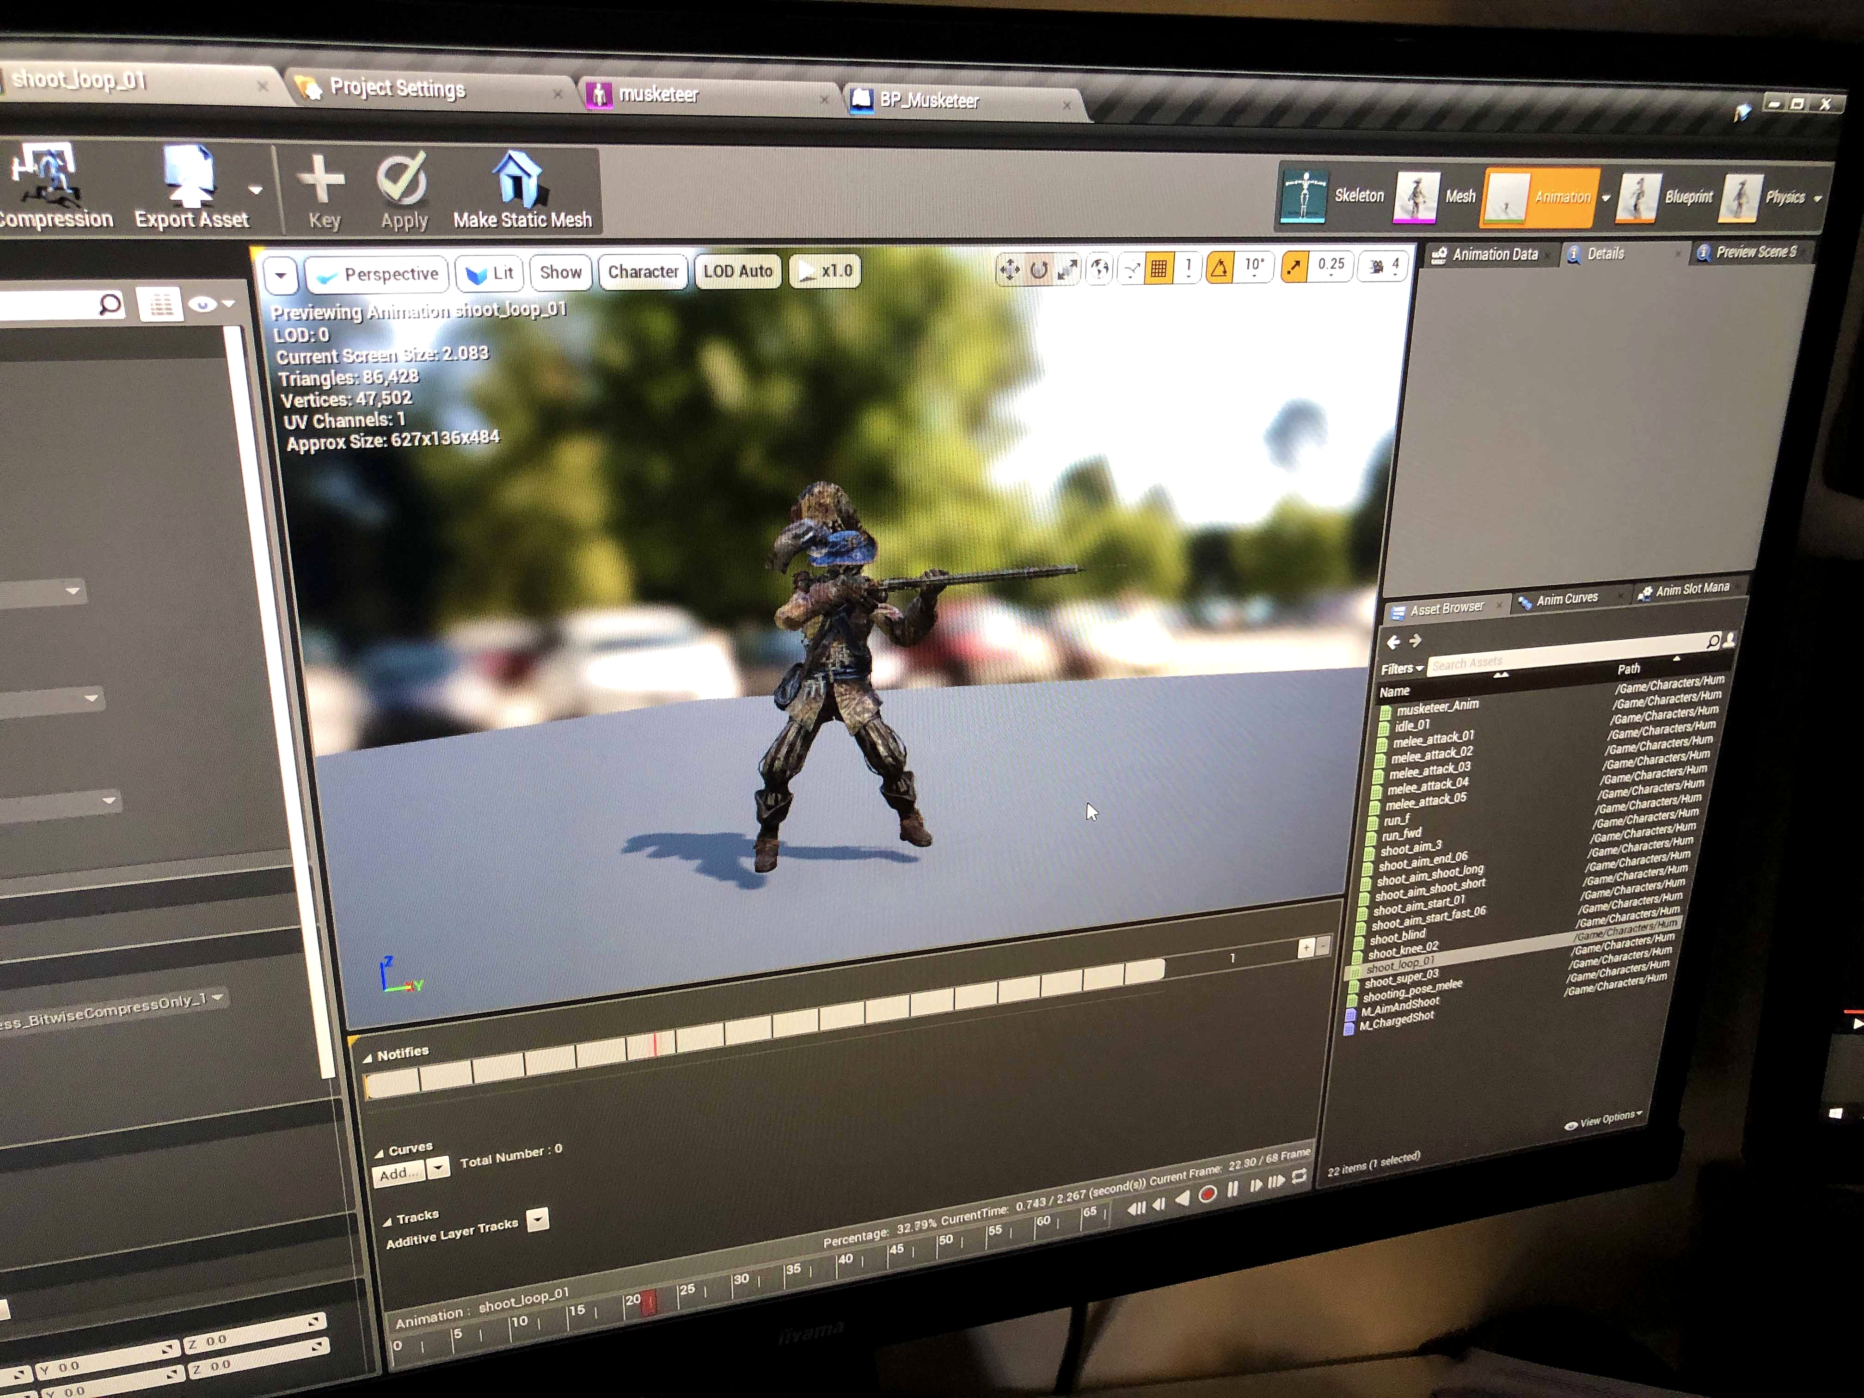This screenshot has width=1864, height=1398.
Task: Toggle animation looping in the playback controls
Action: coord(1299,1177)
